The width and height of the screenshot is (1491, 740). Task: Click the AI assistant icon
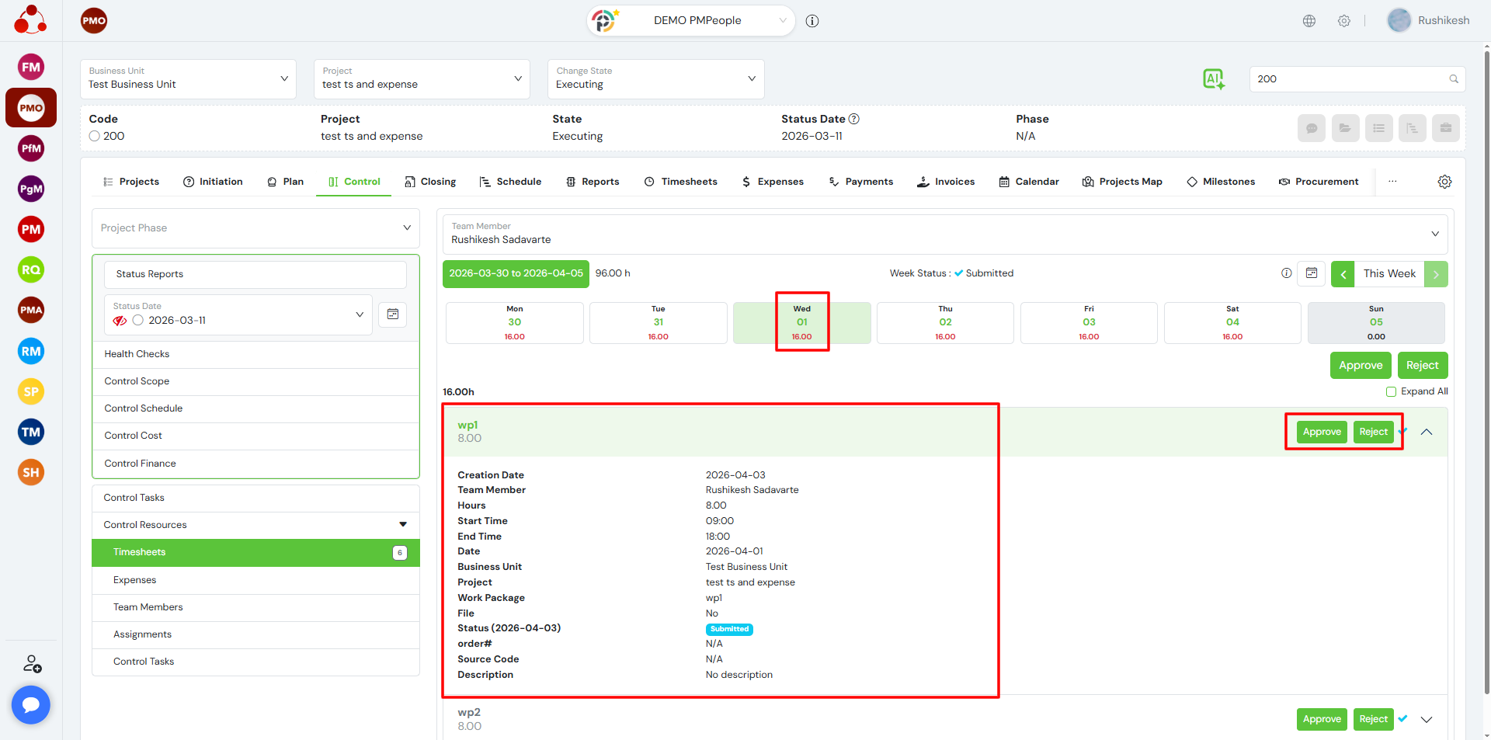pyautogui.click(x=1213, y=78)
